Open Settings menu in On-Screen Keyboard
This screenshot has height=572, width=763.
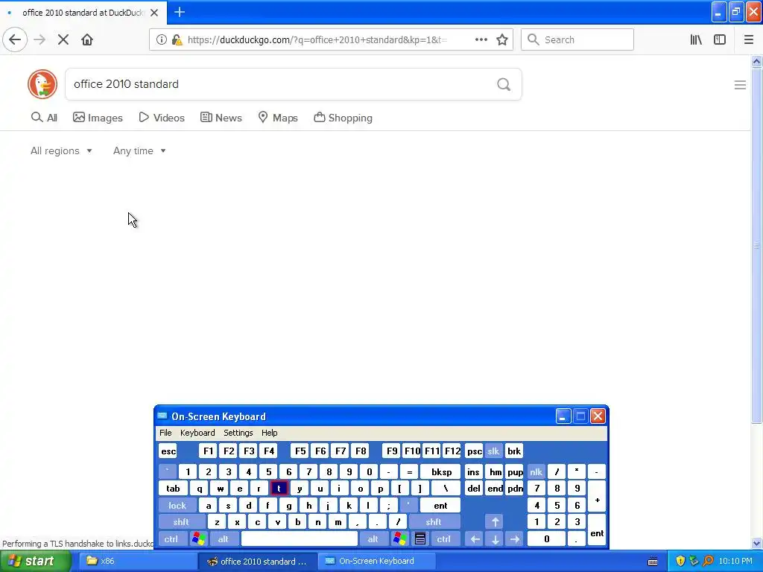(238, 433)
